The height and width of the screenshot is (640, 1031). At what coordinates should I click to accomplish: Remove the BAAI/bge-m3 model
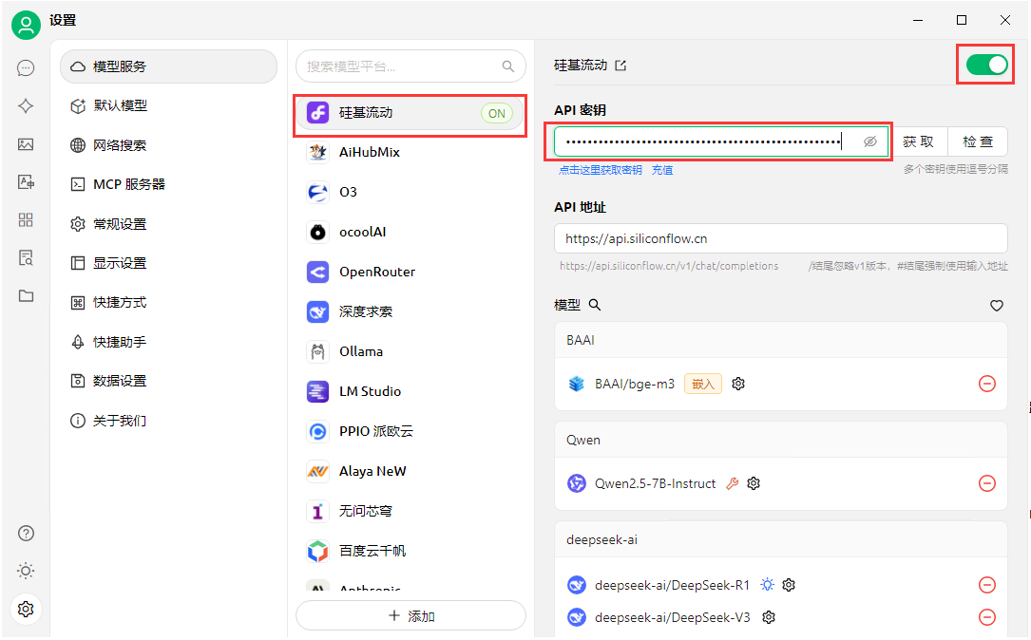coord(987,384)
